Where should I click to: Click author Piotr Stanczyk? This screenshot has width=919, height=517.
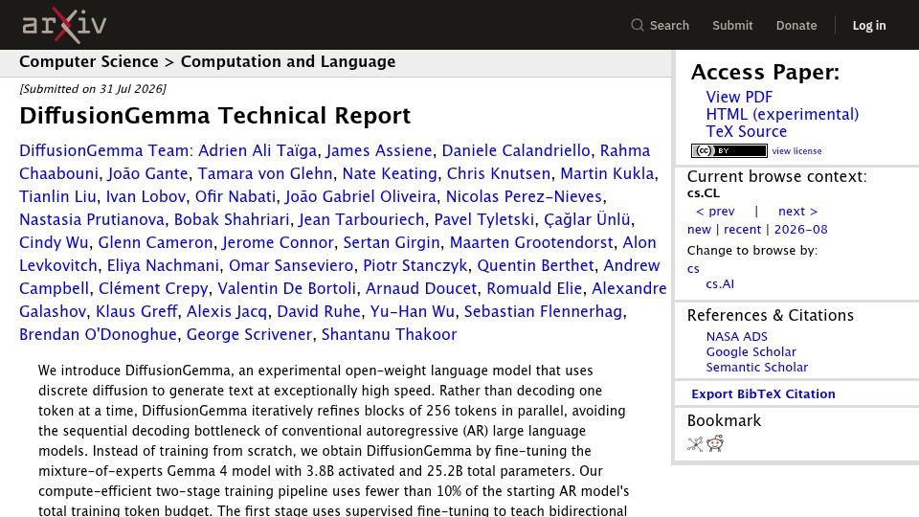415,265
